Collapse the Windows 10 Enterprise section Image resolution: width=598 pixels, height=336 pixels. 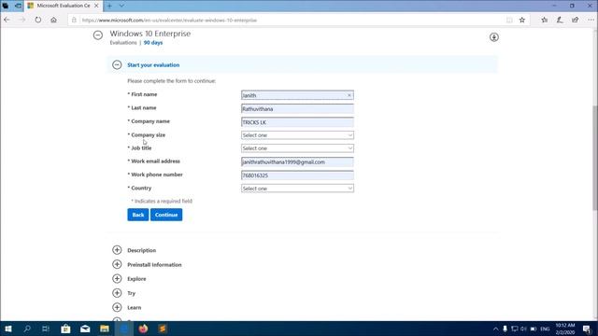coord(97,35)
